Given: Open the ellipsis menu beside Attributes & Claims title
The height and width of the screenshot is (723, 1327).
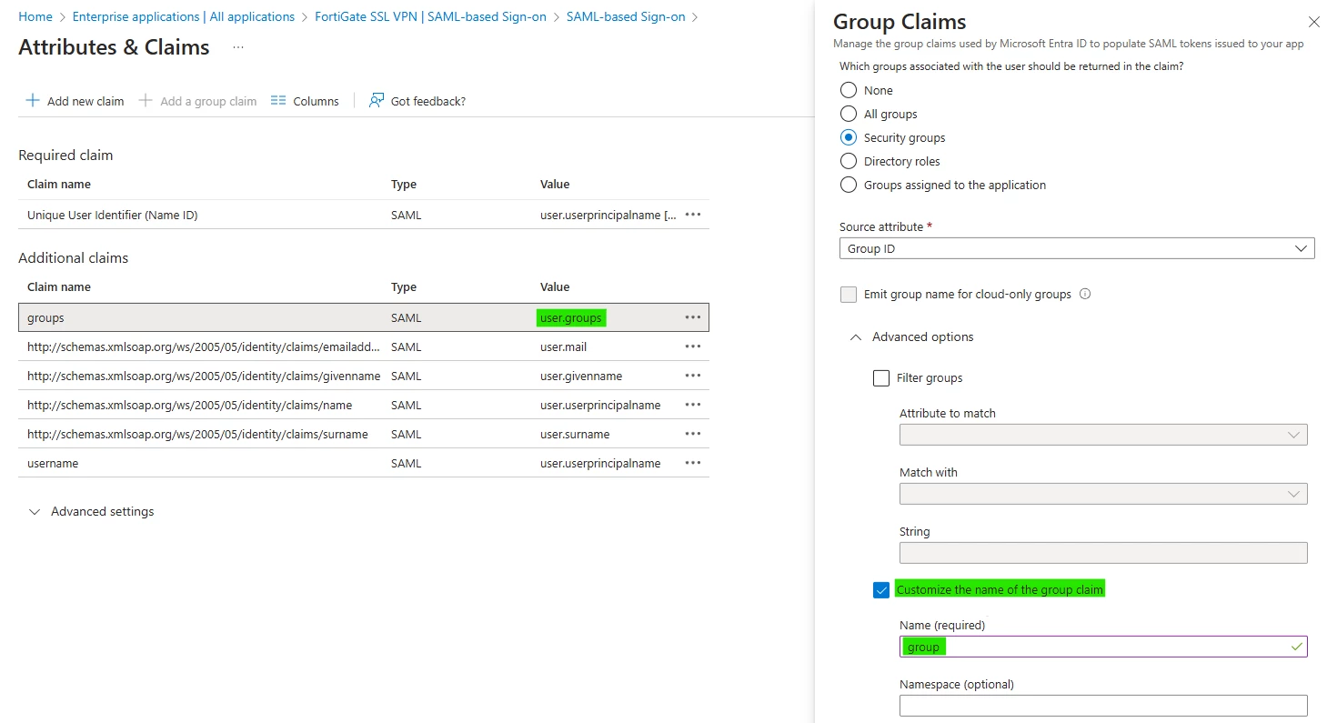Looking at the screenshot, I should (x=238, y=47).
